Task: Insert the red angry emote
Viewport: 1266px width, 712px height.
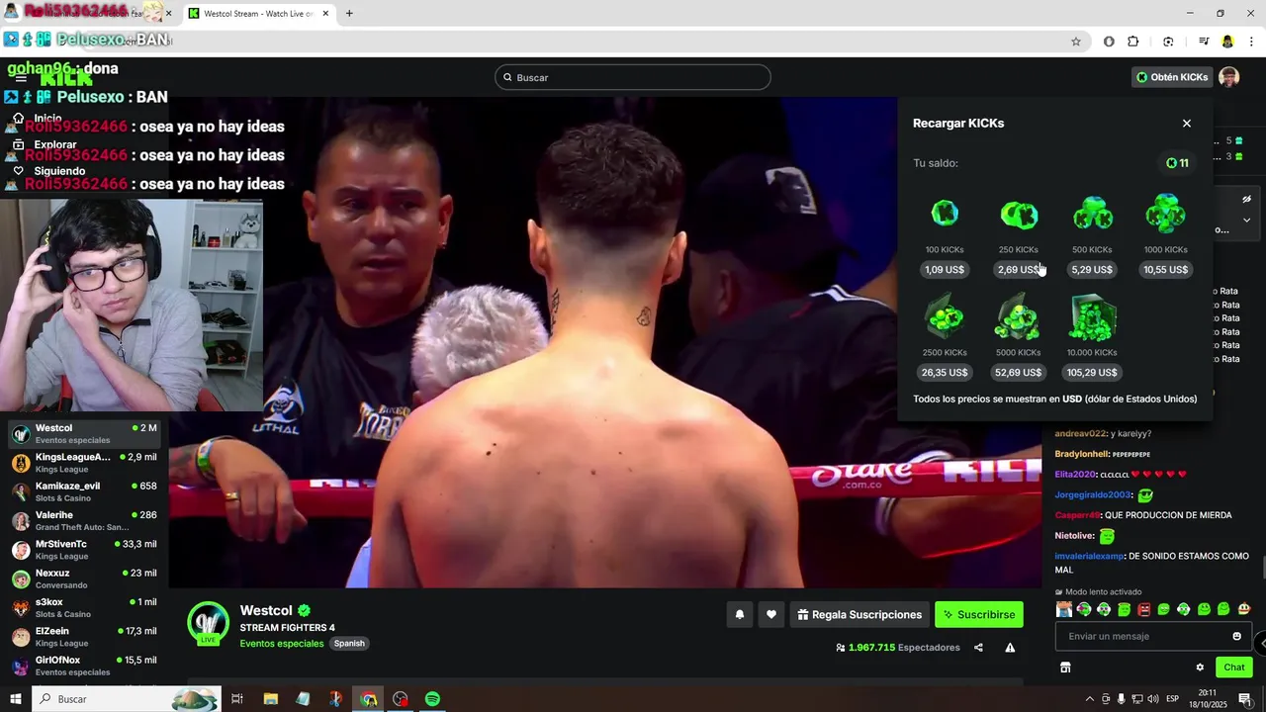Action: pyautogui.click(x=1143, y=609)
